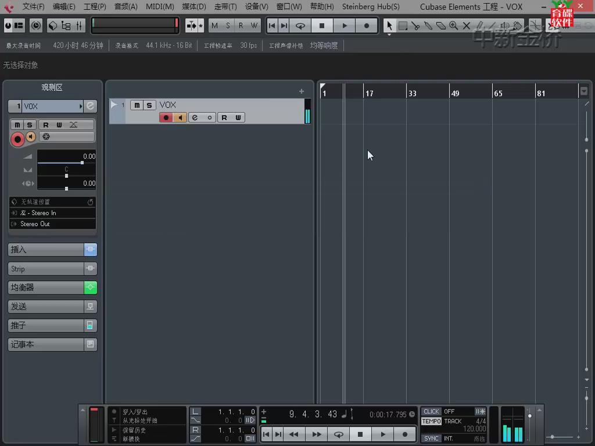
Task: Add a track with the plus icon
Action: 302,91
